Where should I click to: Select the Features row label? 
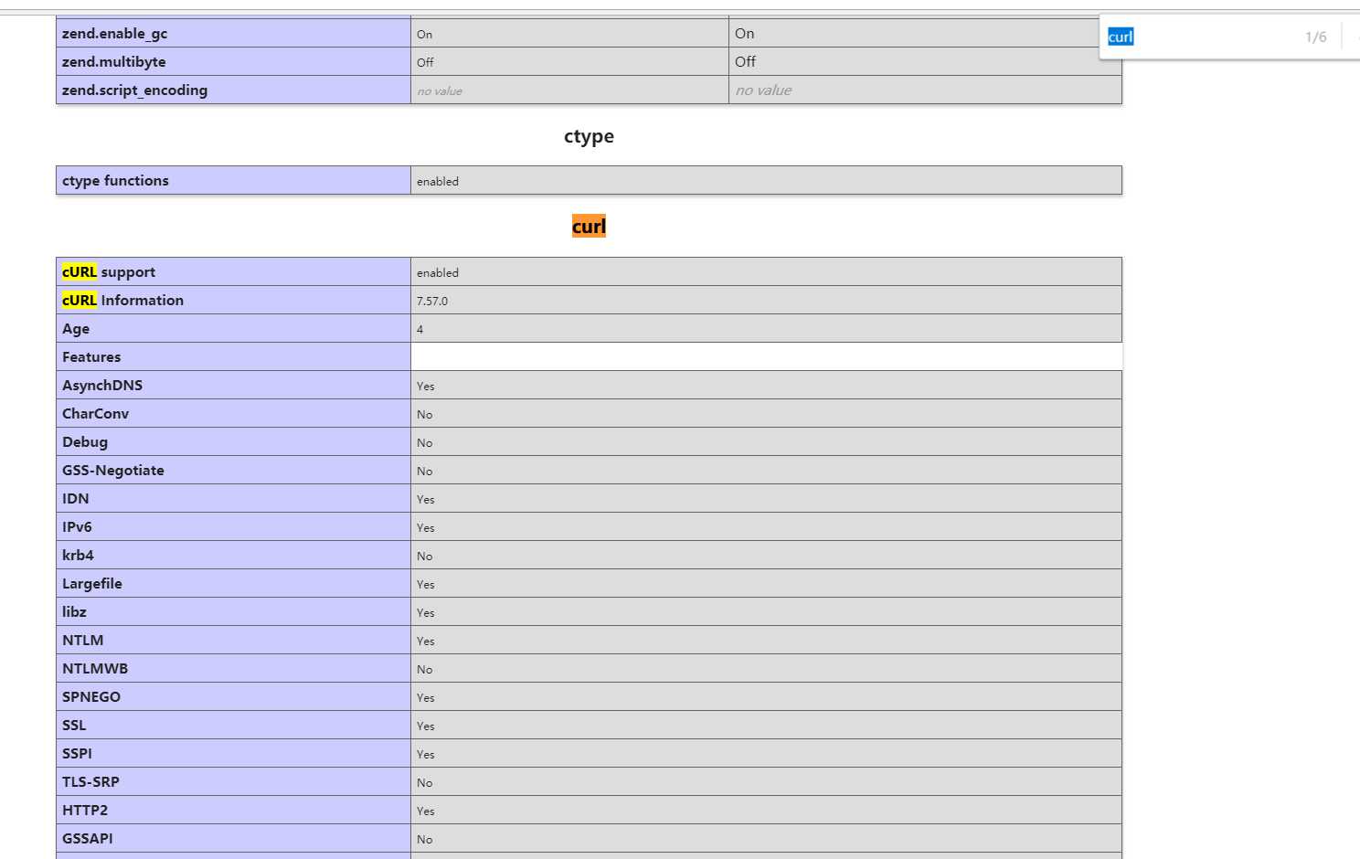pyautogui.click(x=91, y=357)
